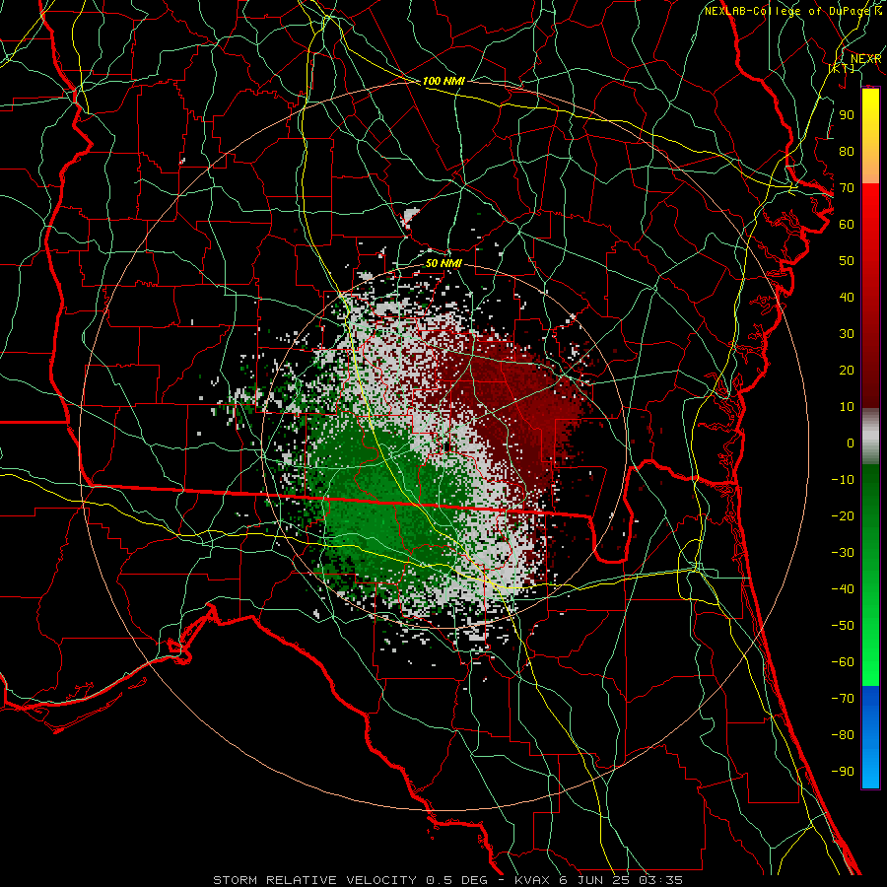This screenshot has height=887, width=887.
Task: Select the positive 10 value on the velocity scale
Action: (847, 407)
